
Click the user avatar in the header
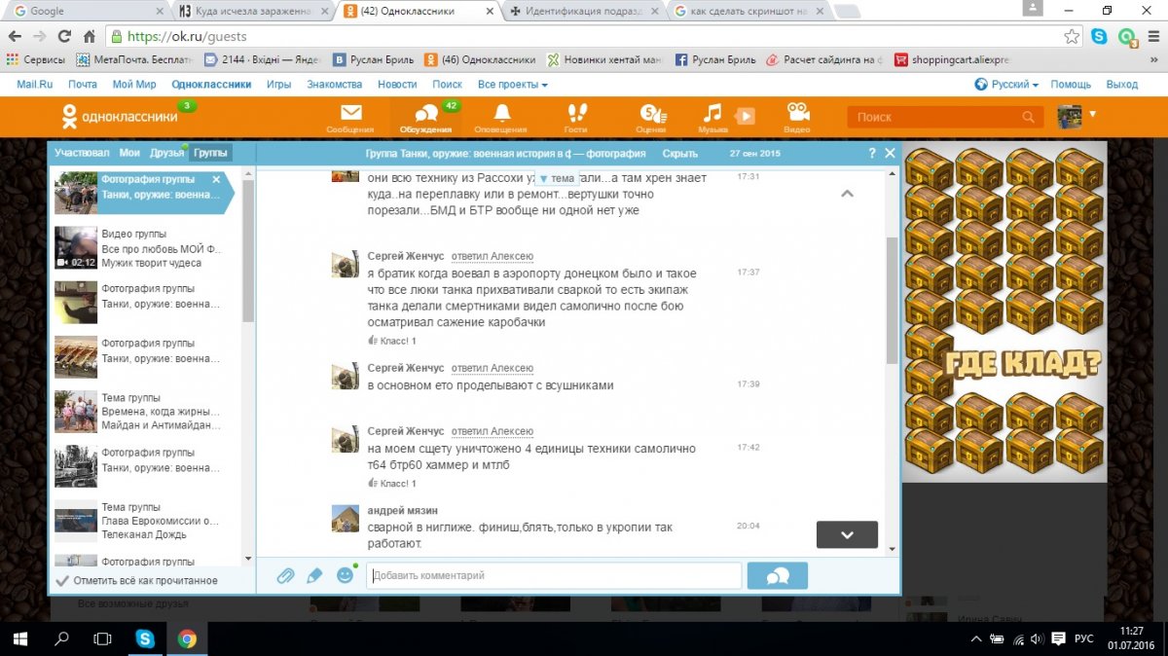point(1070,116)
